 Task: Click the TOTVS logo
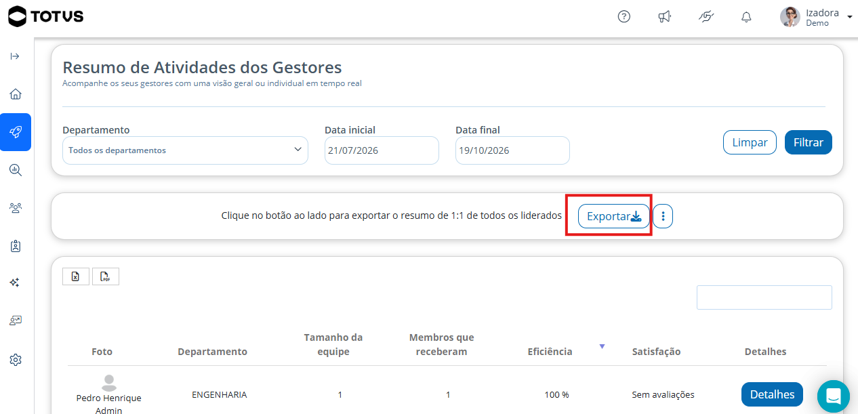pyautogui.click(x=46, y=16)
